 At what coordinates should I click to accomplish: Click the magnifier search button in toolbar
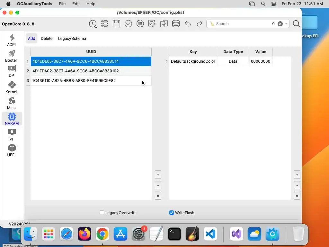coord(296,24)
